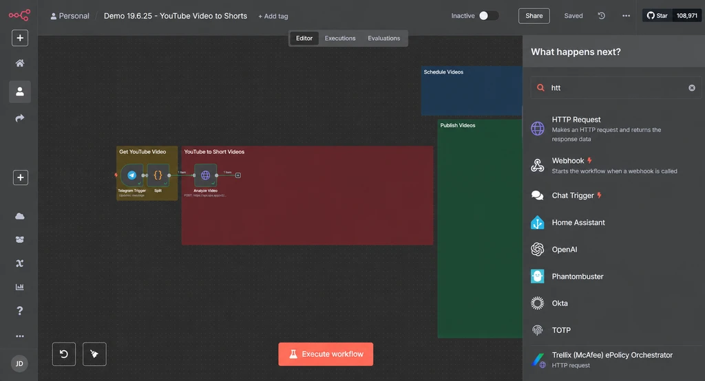The height and width of the screenshot is (381, 705).
Task: Click the Get YouTube Video sticky title
Action: pyautogui.click(x=143, y=152)
